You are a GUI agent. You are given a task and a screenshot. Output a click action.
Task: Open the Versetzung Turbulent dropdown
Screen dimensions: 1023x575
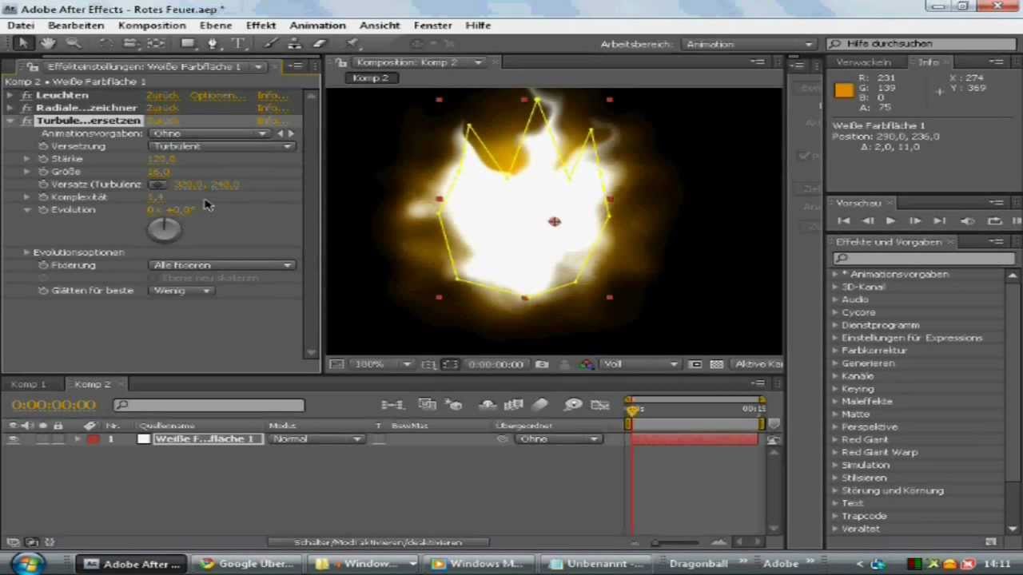[221, 146]
